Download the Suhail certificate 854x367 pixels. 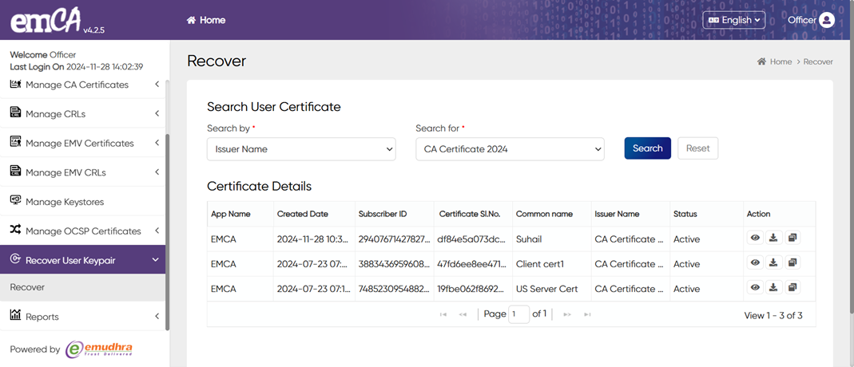pyautogui.click(x=773, y=238)
